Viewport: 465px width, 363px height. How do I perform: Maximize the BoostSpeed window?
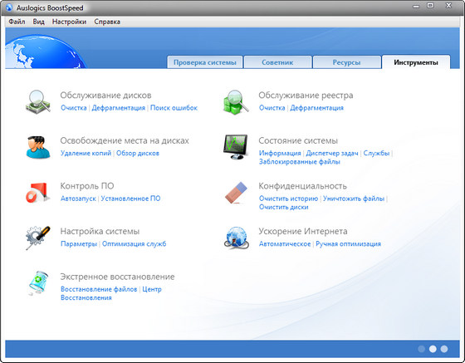coord(431,5)
